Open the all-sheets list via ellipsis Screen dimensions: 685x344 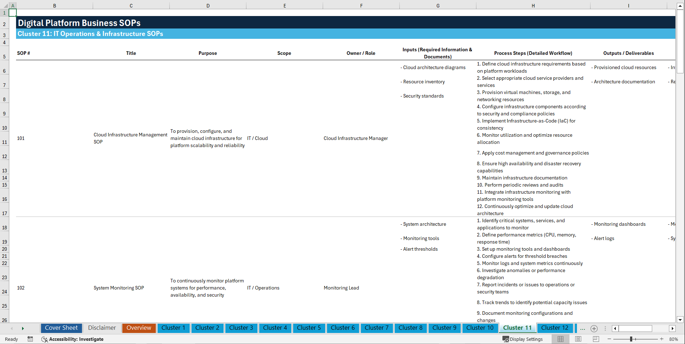(582, 328)
